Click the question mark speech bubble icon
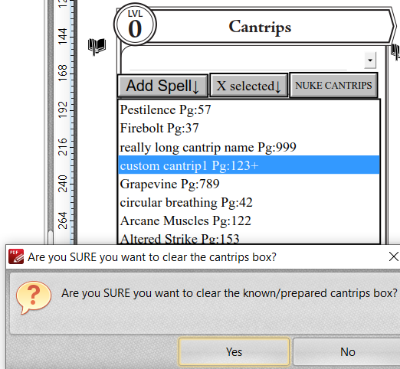This screenshot has height=369, width=400. coord(34,297)
